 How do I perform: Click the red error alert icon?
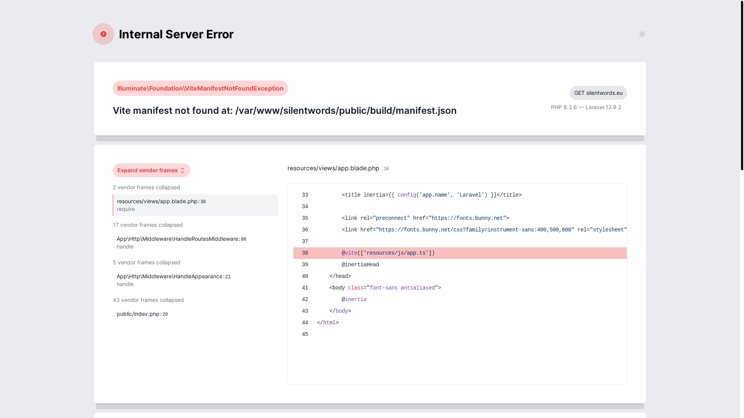[103, 34]
